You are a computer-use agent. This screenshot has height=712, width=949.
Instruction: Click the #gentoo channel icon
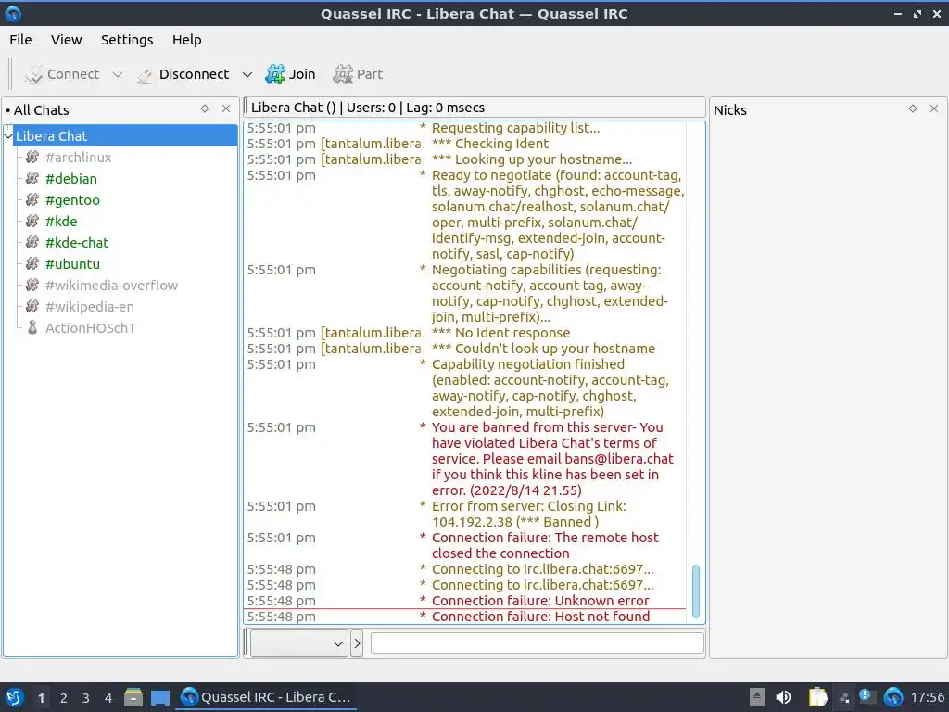(x=32, y=199)
